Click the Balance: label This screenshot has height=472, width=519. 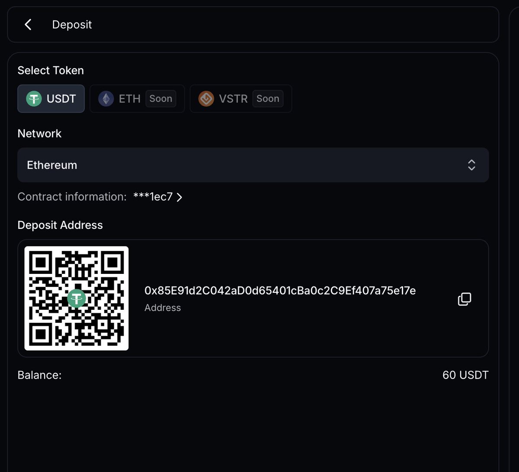point(40,375)
